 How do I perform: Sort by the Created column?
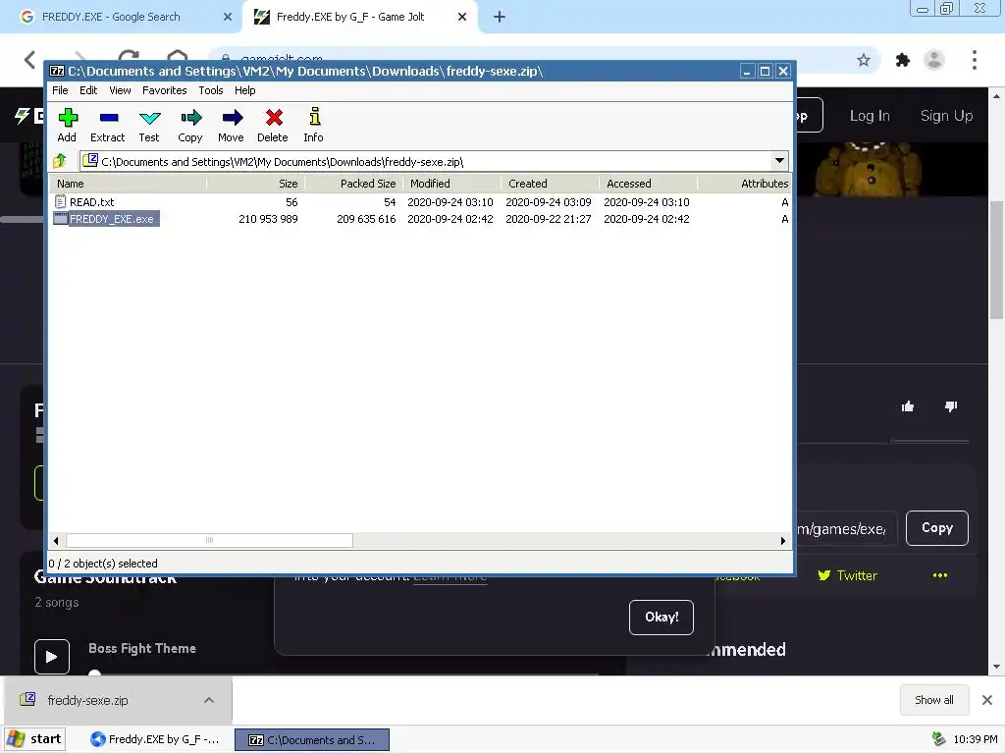550,184
